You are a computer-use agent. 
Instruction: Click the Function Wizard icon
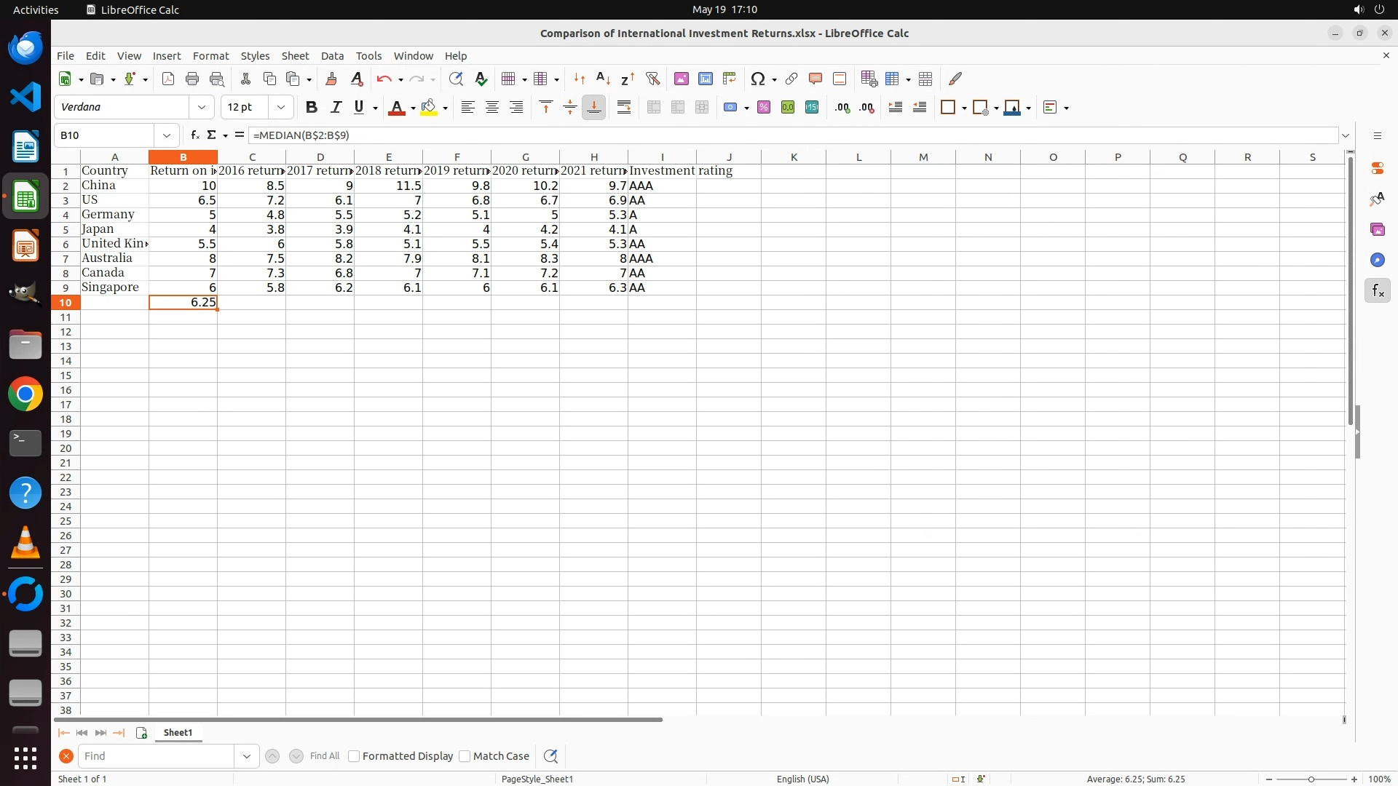(194, 135)
